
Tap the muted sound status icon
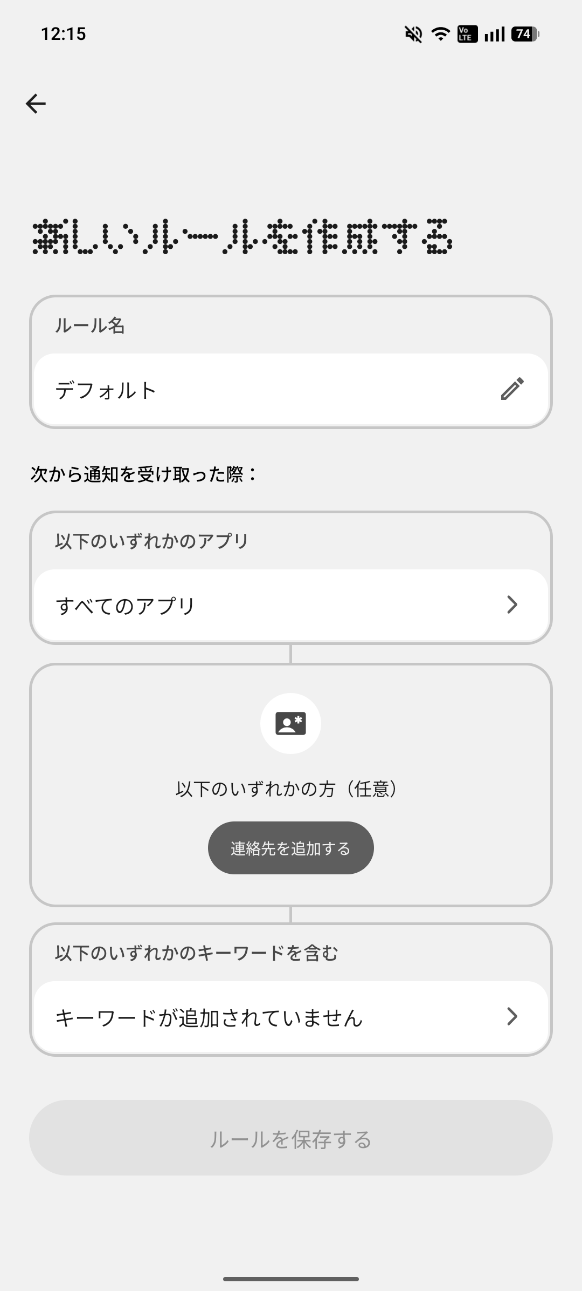point(413,35)
